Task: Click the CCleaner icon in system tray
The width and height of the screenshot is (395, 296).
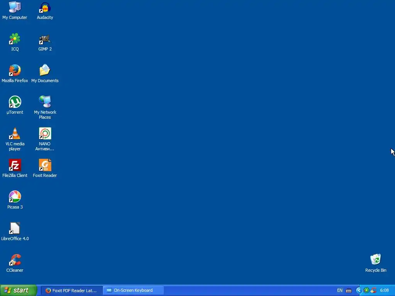Action: pos(373,291)
